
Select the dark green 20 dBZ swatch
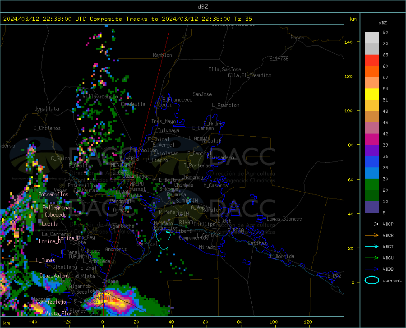tap(372, 196)
